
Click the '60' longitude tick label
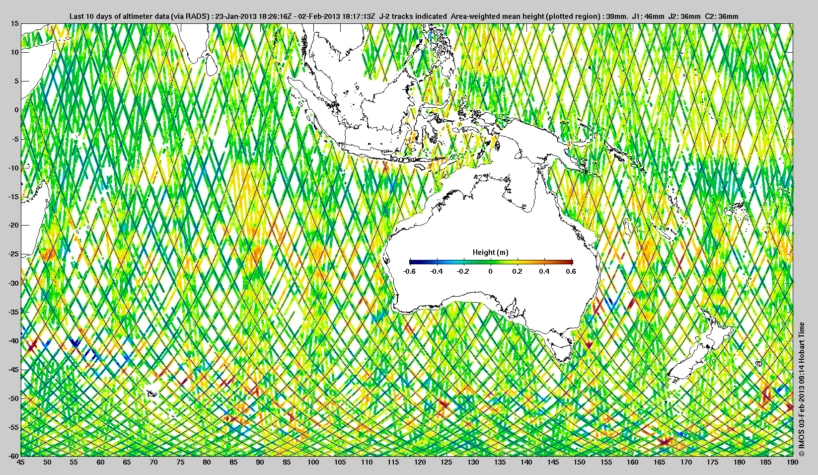point(100,462)
